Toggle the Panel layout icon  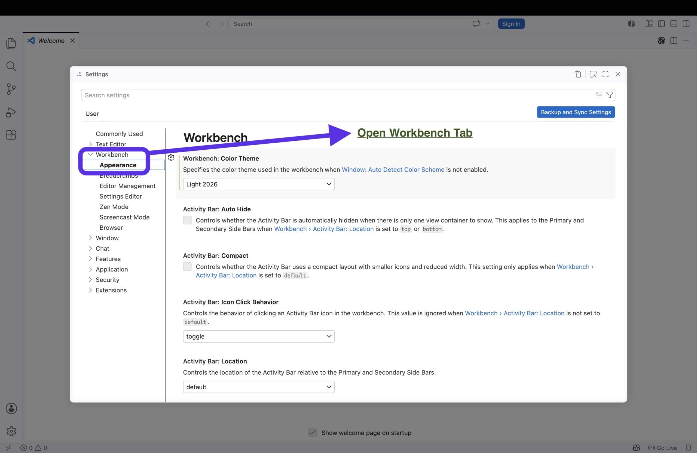click(674, 24)
